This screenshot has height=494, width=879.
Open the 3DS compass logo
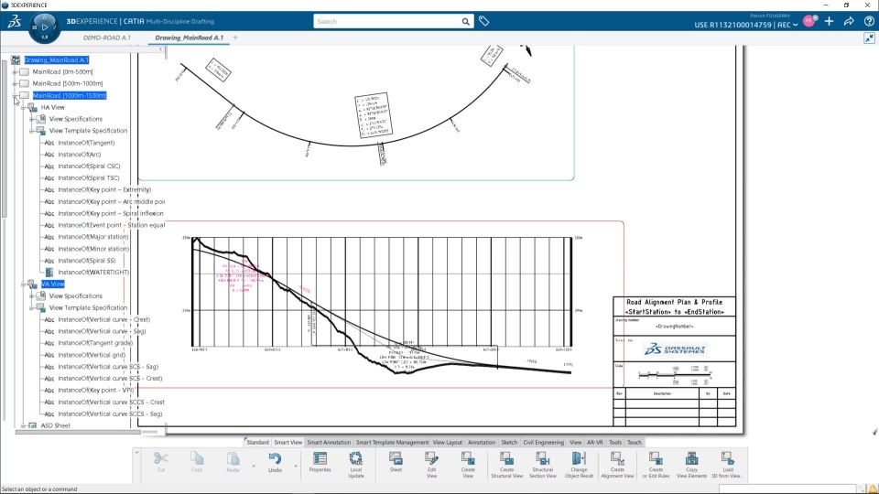point(14,21)
